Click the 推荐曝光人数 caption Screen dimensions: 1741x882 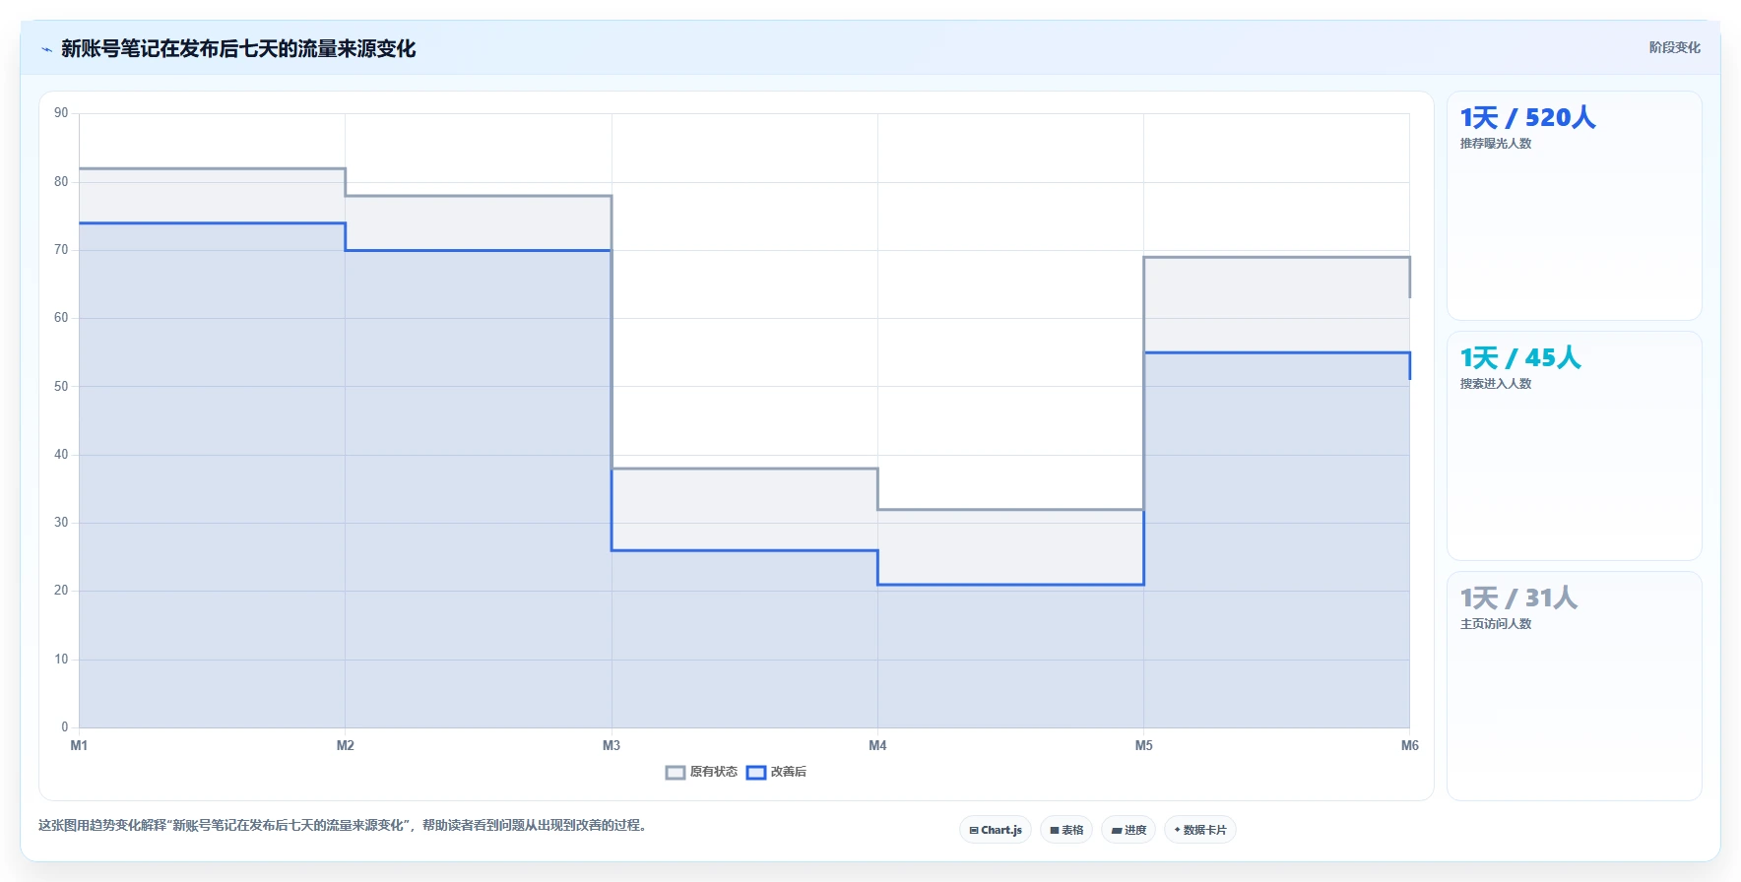tap(1496, 144)
